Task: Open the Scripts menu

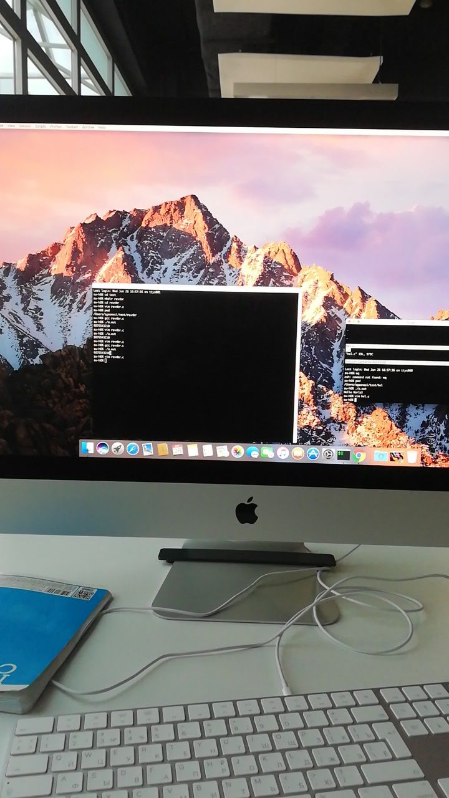Action: [41, 127]
